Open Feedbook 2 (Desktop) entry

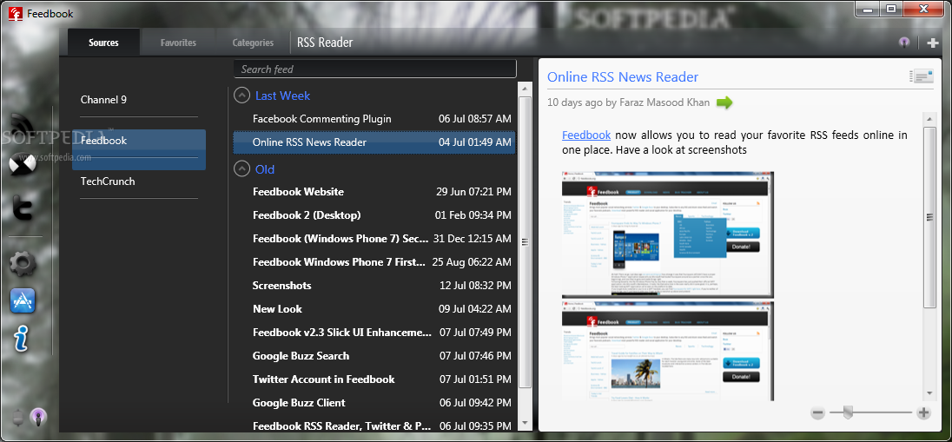[x=374, y=215]
